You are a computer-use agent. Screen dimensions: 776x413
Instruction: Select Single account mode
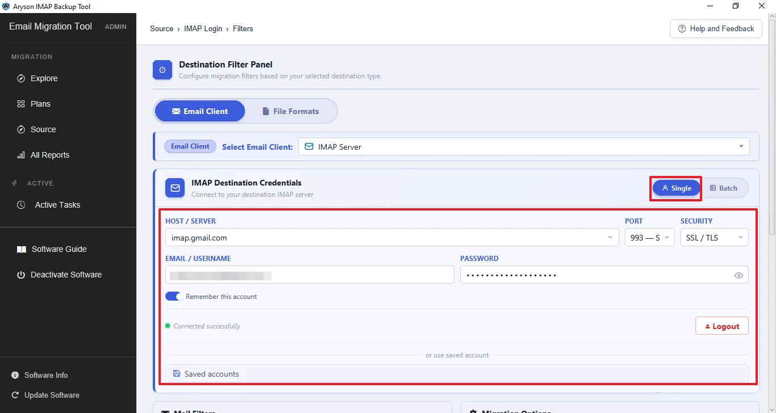(x=676, y=188)
